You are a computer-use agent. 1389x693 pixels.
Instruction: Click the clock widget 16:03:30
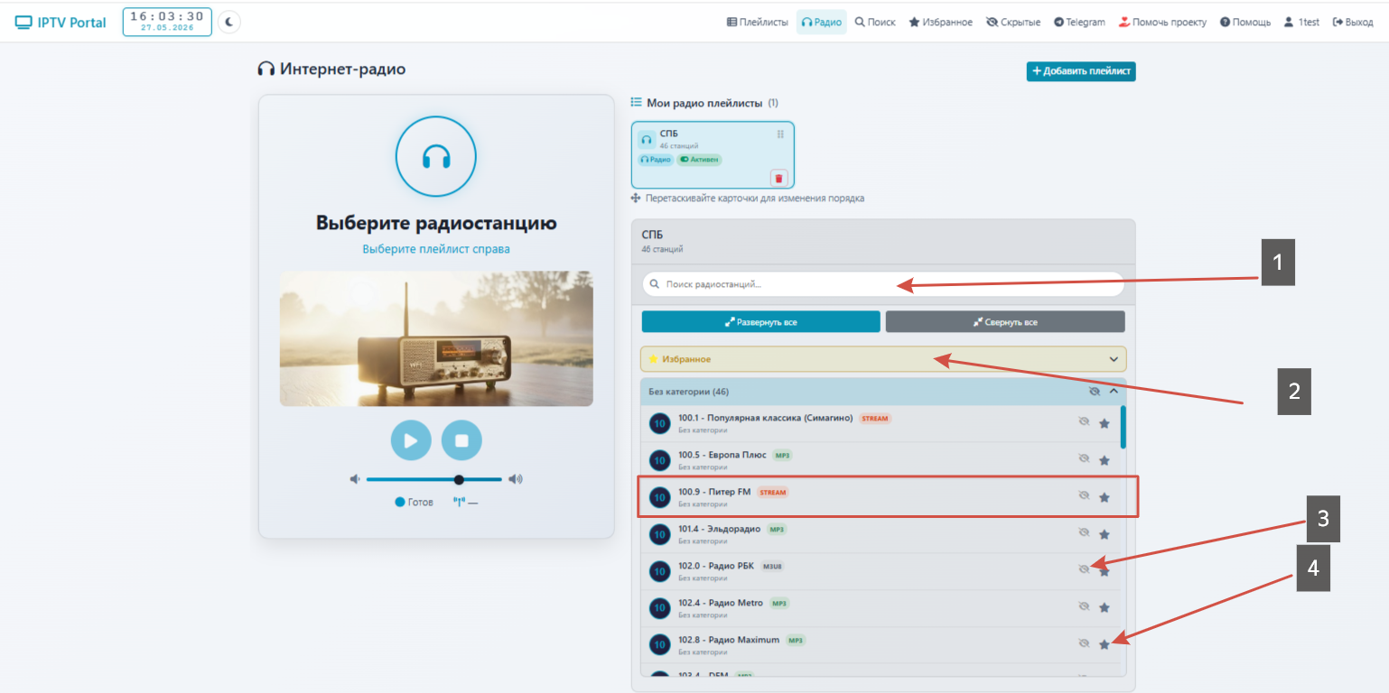click(167, 22)
